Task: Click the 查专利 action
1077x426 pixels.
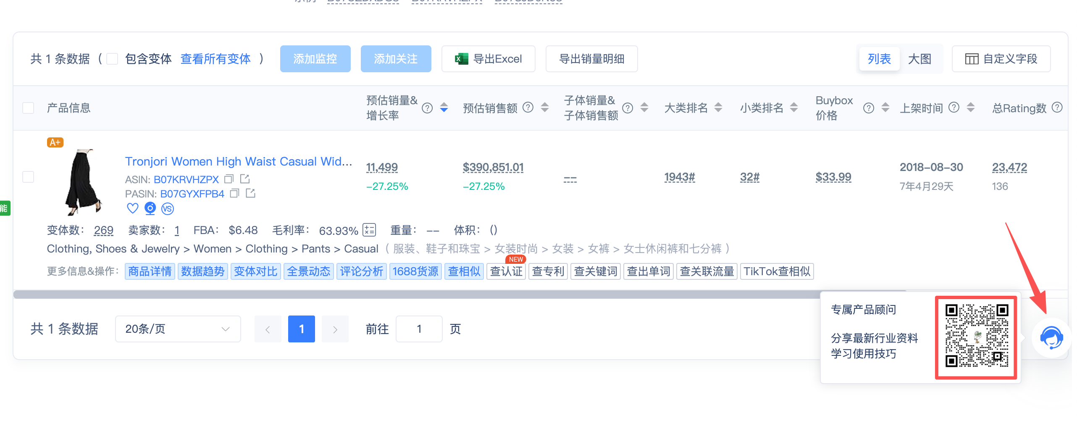Action: coord(548,271)
